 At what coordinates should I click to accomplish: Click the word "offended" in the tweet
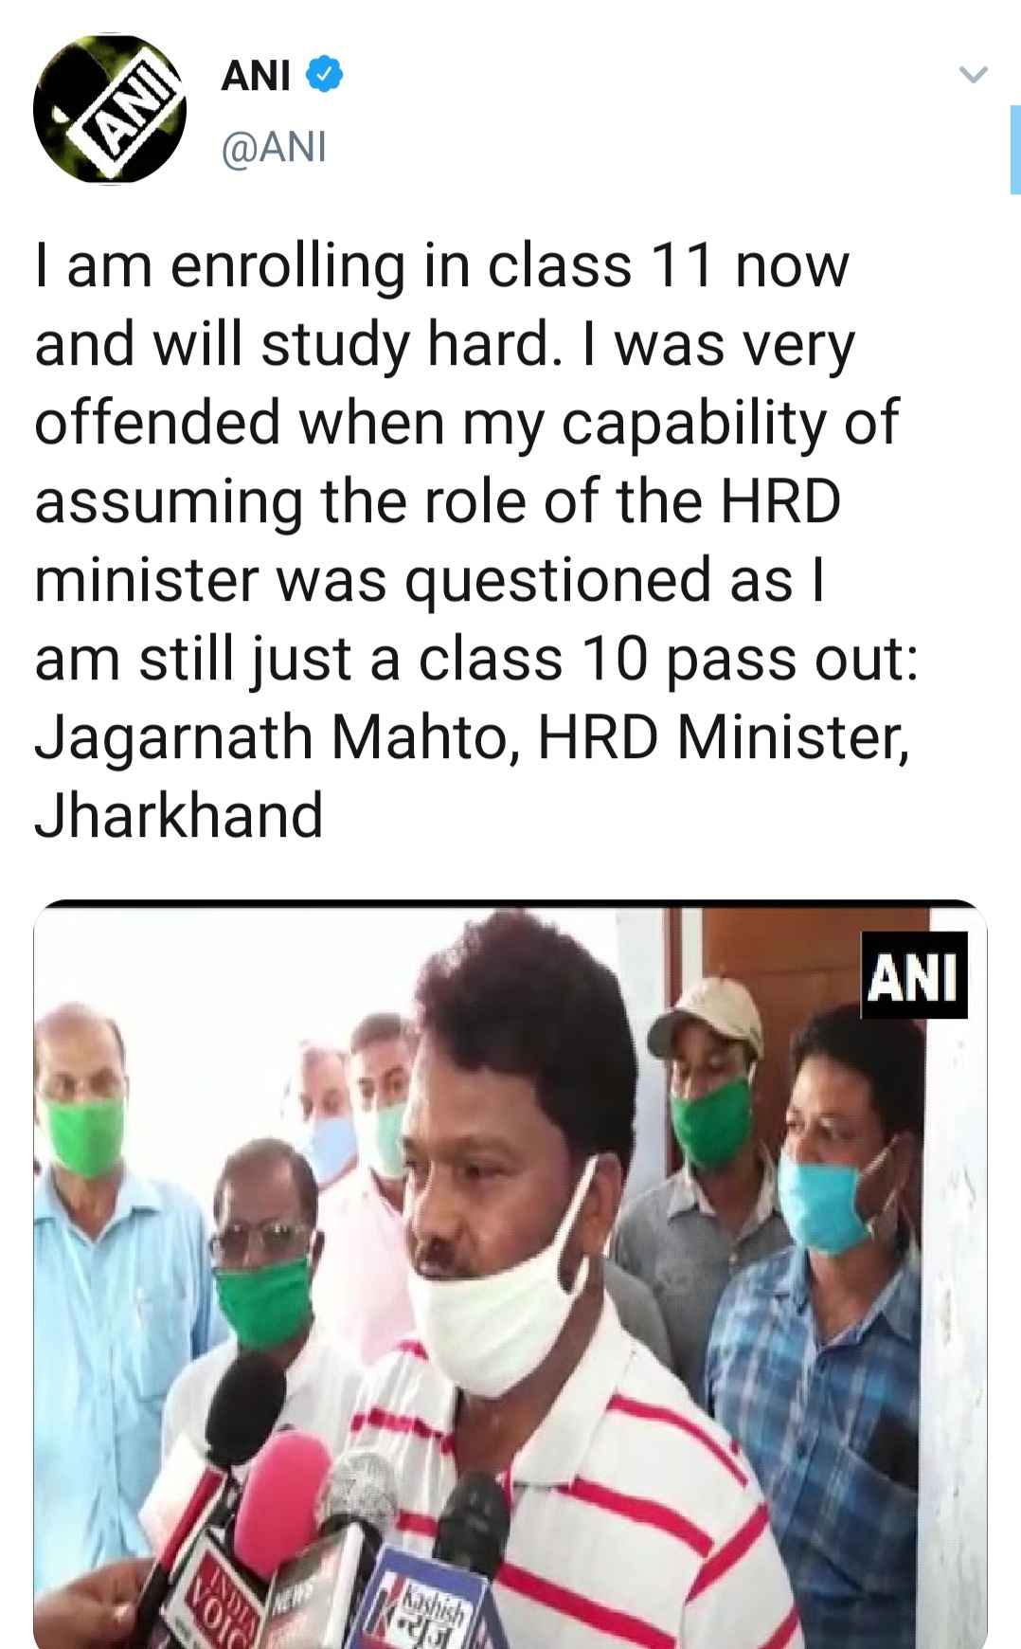pyautogui.click(x=158, y=423)
